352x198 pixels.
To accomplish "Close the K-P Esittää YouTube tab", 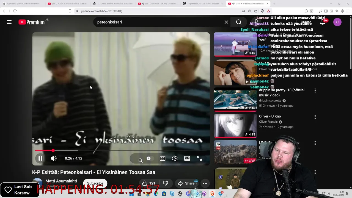I will [x=267, y=4].
